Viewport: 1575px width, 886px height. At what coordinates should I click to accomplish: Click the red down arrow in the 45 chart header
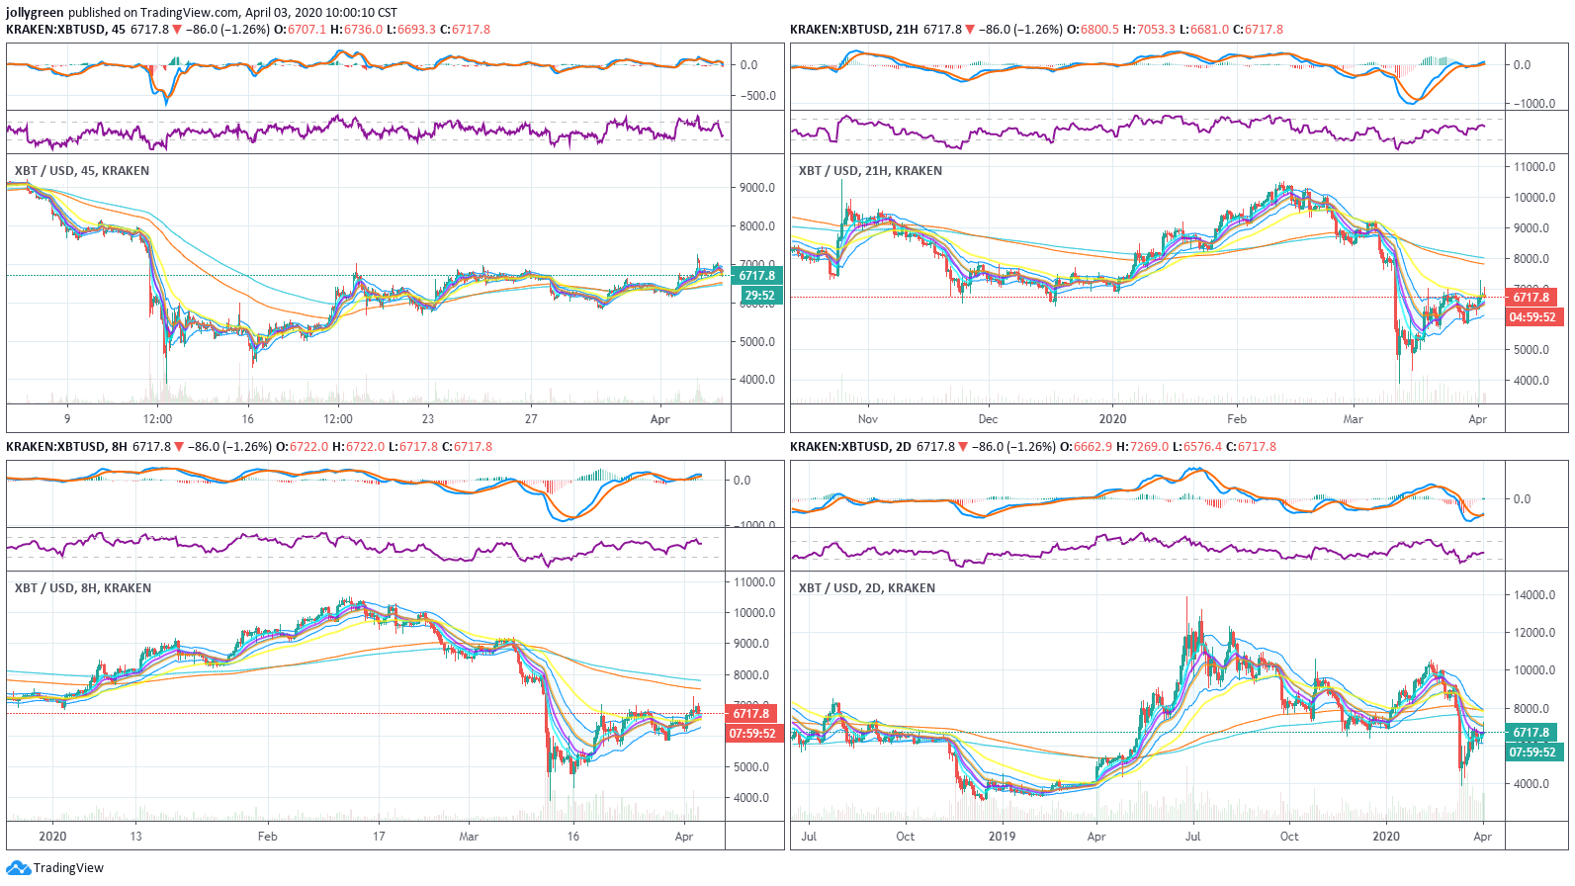point(177,30)
